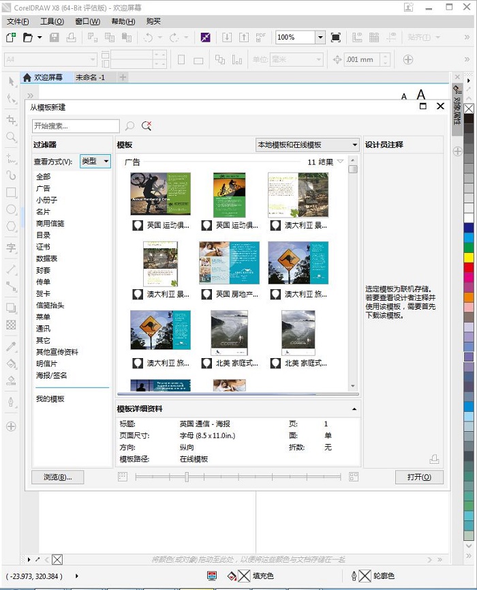Viewport: 477px width, 590px height.
Task: Click the 开始搜索 search input field
Action: point(76,126)
